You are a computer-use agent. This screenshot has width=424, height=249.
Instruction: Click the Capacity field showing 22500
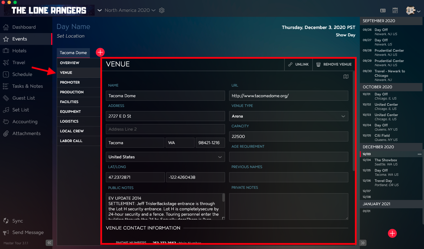pos(289,136)
